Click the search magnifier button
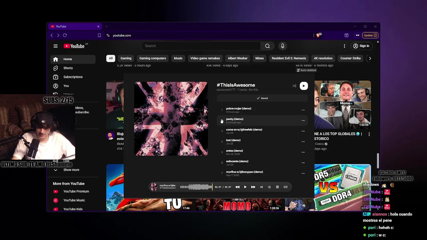The height and width of the screenshot is (240, 427). click(267, 46)
